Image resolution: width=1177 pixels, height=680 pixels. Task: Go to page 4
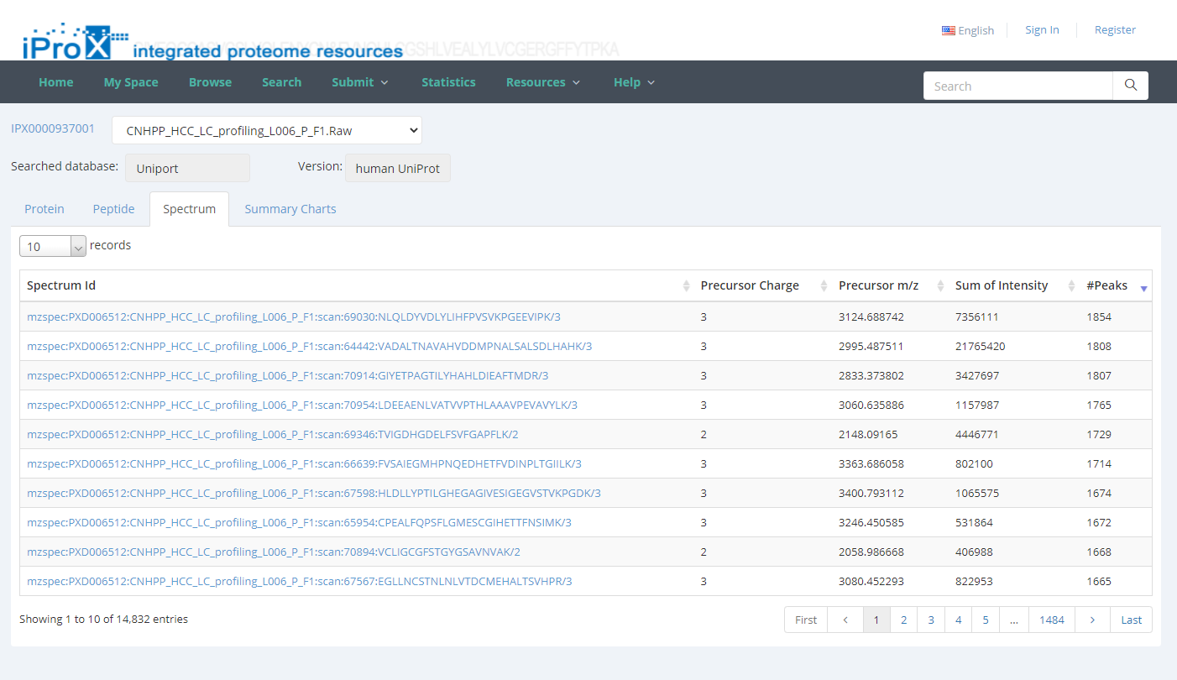958,620
